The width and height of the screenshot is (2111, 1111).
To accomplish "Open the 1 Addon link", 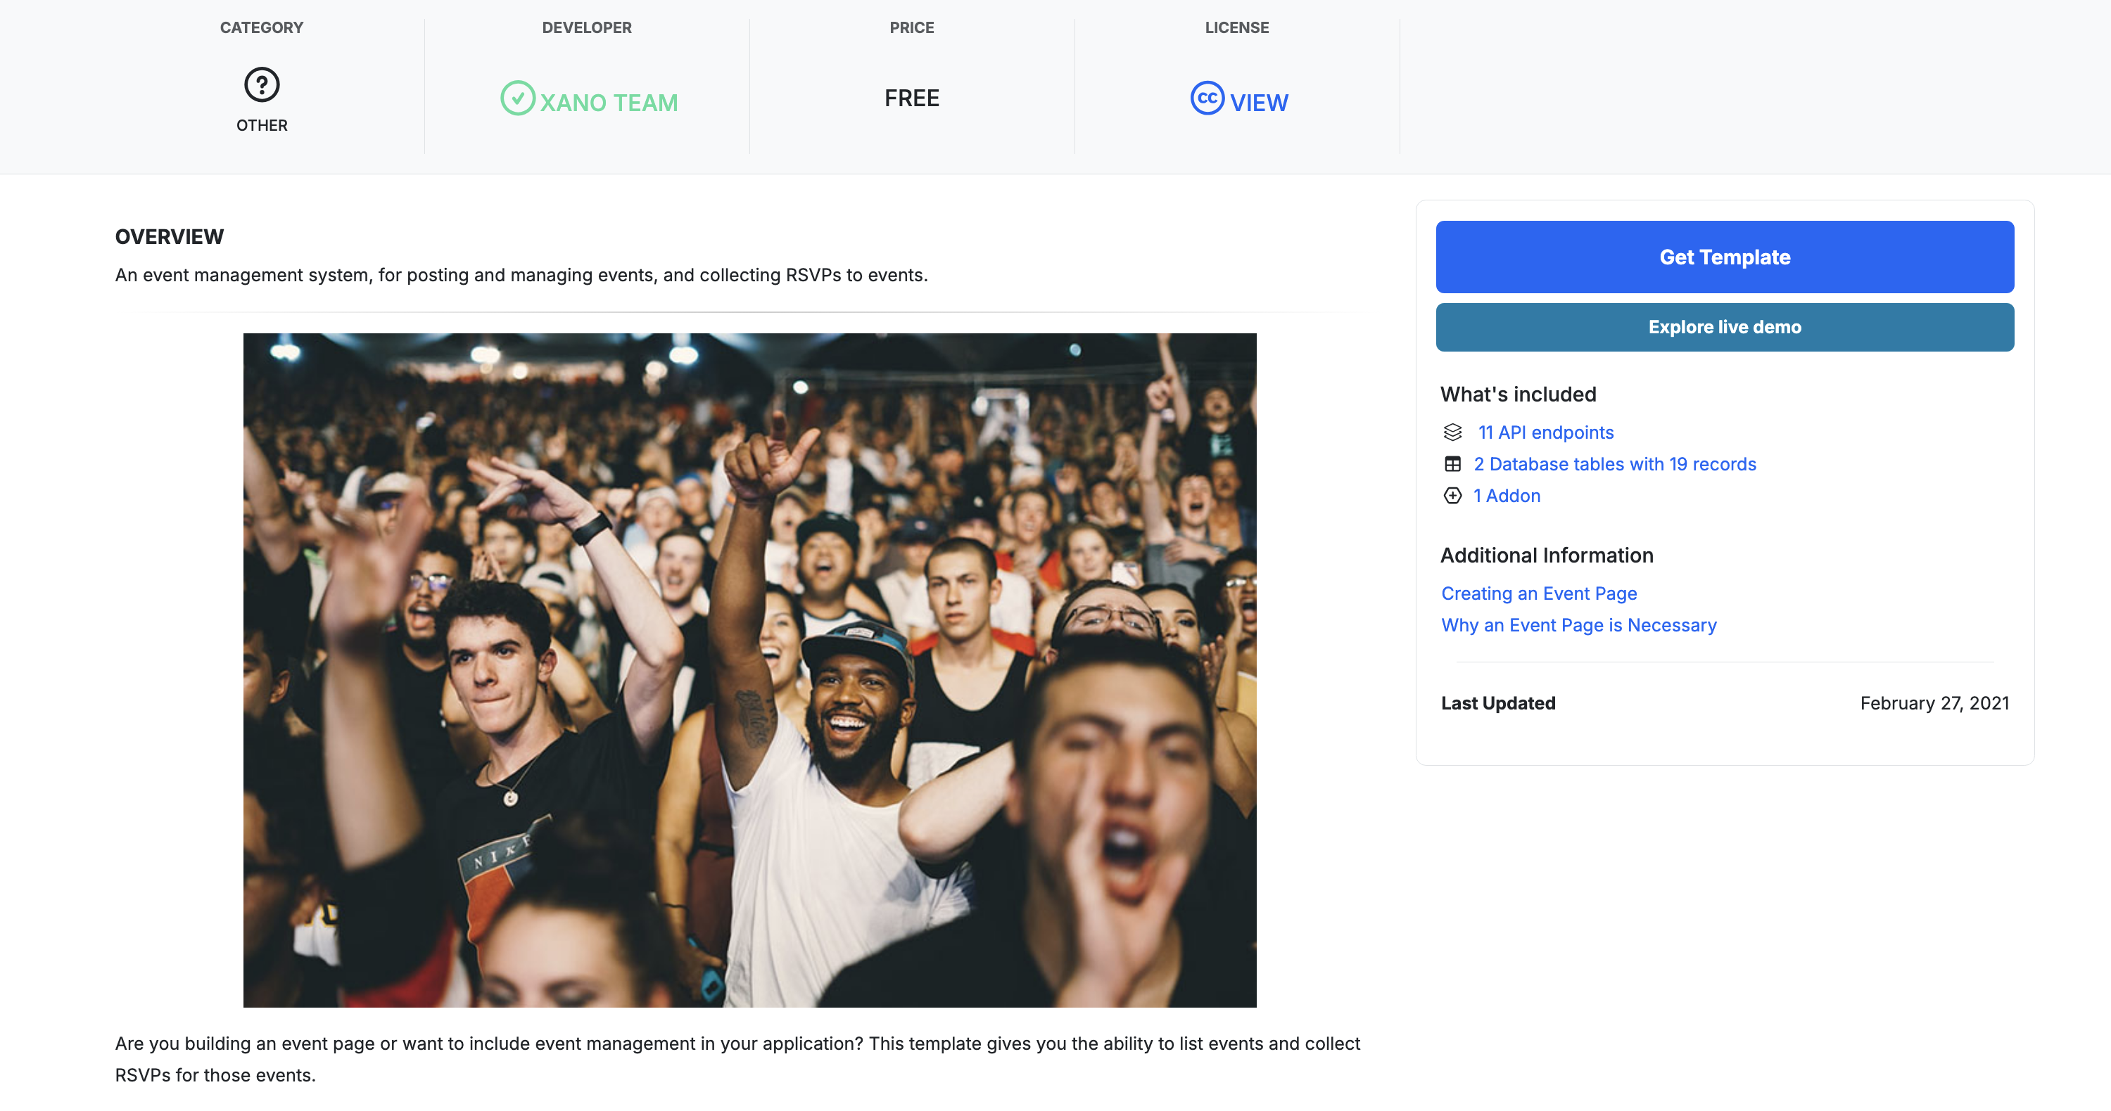I will (1507, 496).
